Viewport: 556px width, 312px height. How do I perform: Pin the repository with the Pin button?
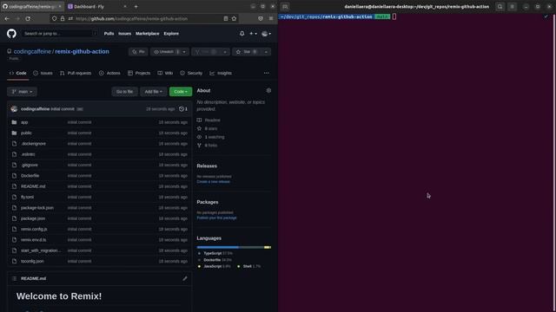point(138,52)
